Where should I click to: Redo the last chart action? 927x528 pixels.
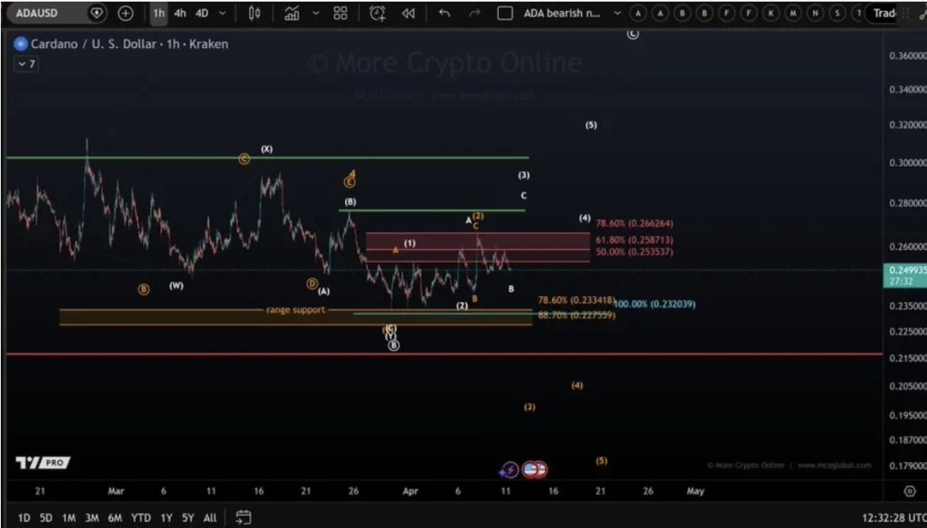pyautogui.click(x=473, y=14)
